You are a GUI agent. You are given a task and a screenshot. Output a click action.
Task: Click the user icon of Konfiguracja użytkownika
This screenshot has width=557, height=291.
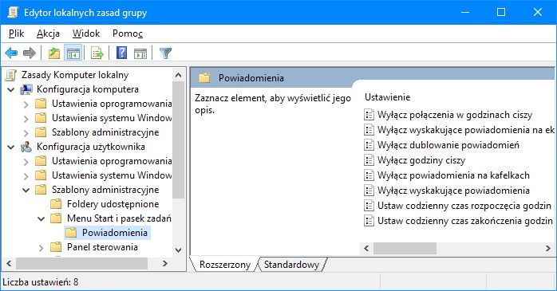click(x=26, y=147)
